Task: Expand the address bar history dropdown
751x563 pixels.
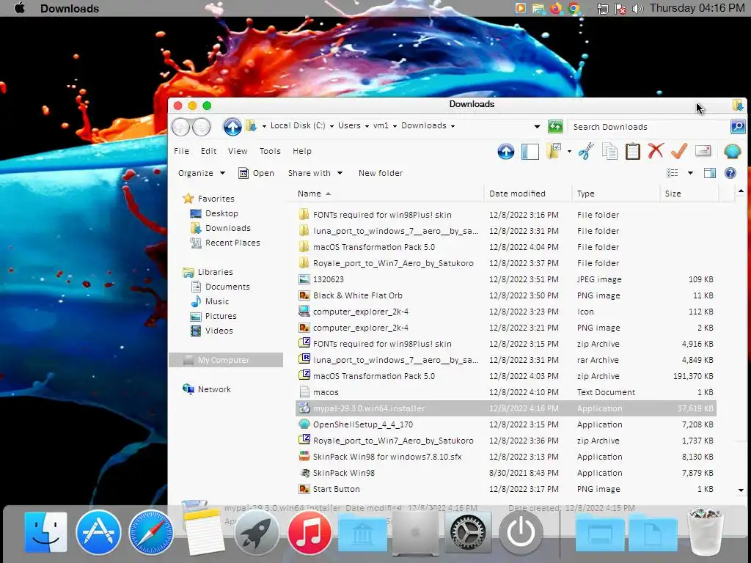Action: click(537, 126)
